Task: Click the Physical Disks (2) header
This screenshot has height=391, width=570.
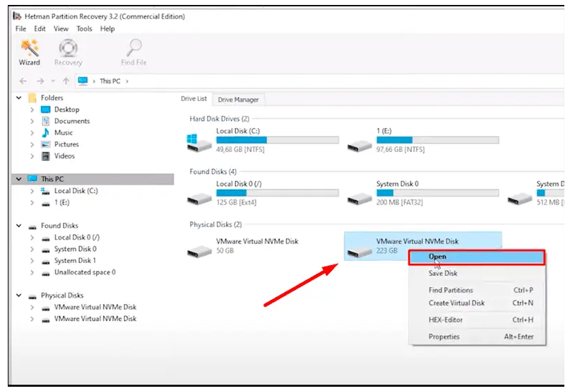Action: [x=215, y=225]
